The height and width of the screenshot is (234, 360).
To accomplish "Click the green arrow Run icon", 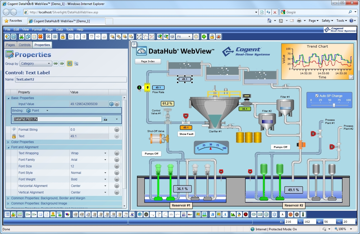I will pyautogui.click(x=204, y=37).
